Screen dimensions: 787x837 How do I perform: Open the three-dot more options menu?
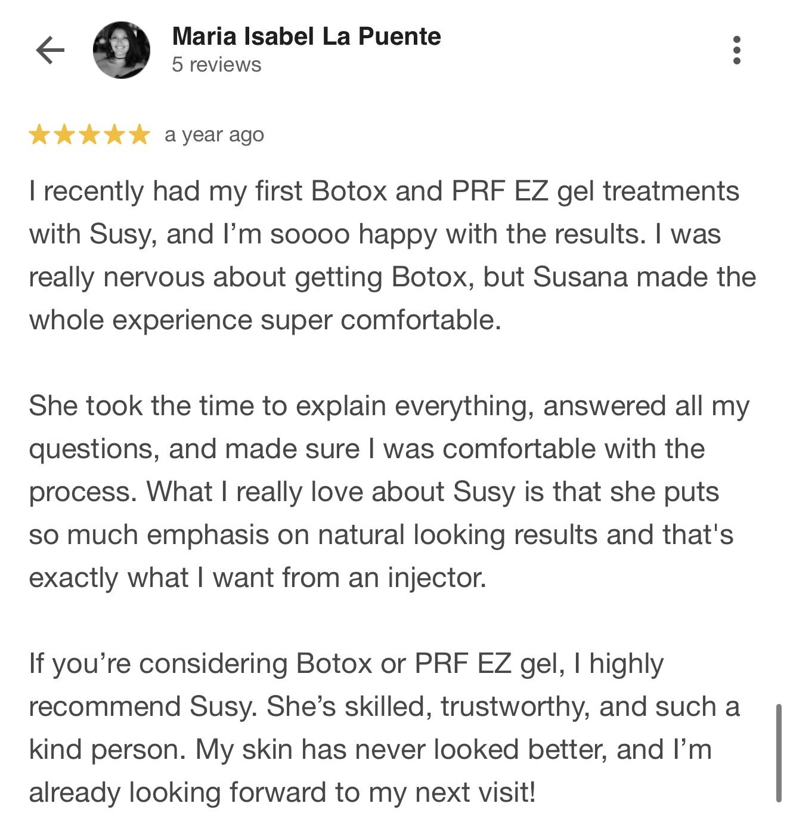pos(737,50)
